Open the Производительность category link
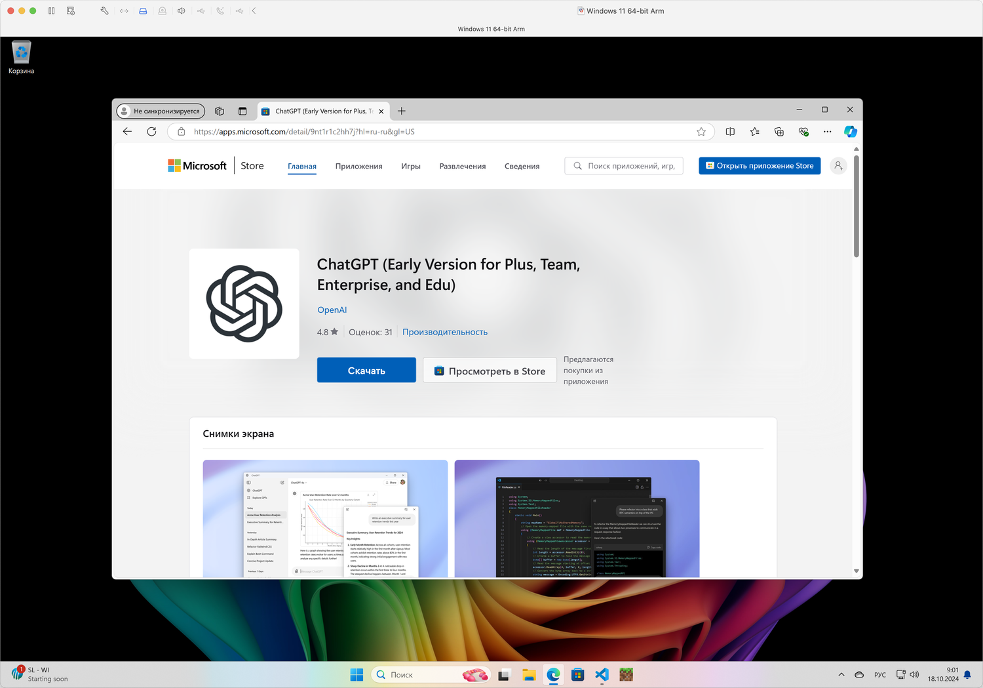This screenshot has width=983, height=688. (x=445, y=332)
